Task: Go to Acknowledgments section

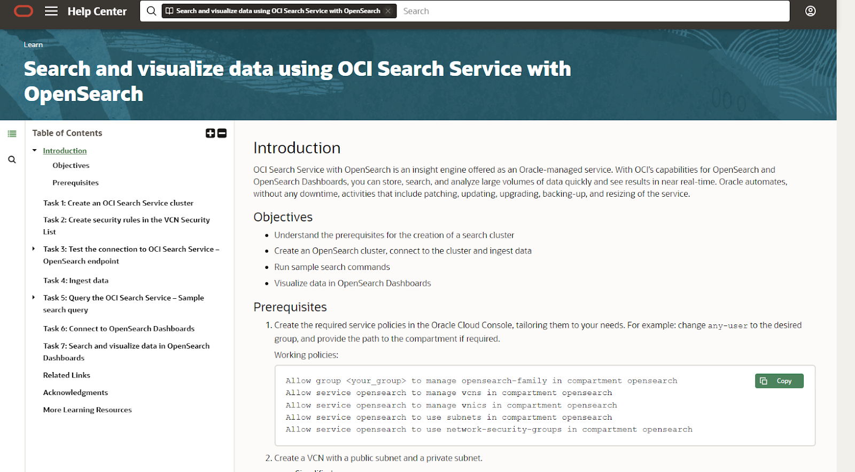Action: (75, 392)
